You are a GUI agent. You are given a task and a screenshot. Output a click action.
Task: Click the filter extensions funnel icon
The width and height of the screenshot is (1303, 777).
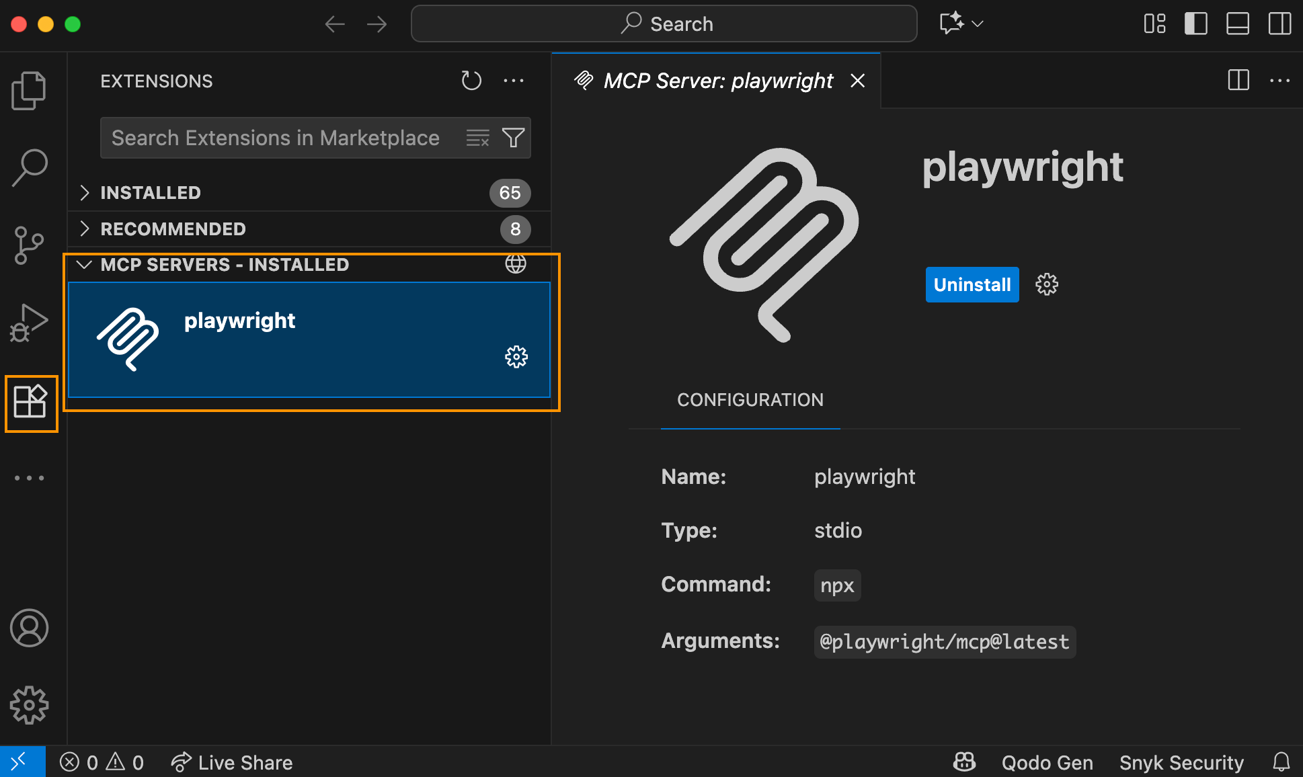pyautogui.click(x=514, y=138)
